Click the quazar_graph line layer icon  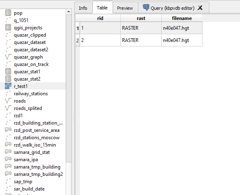point(8,57)
